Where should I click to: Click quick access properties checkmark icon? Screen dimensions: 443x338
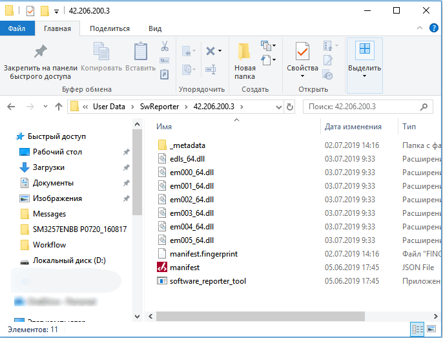[30, 11]
